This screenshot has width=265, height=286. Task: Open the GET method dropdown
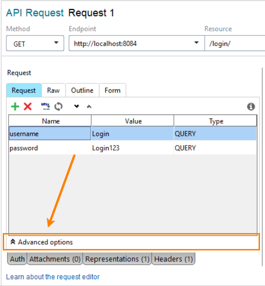pos(35,43)
